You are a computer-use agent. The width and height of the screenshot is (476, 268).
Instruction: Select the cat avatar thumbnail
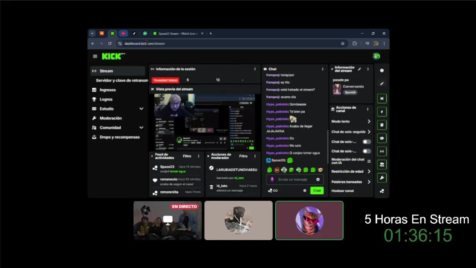point(309,220)
